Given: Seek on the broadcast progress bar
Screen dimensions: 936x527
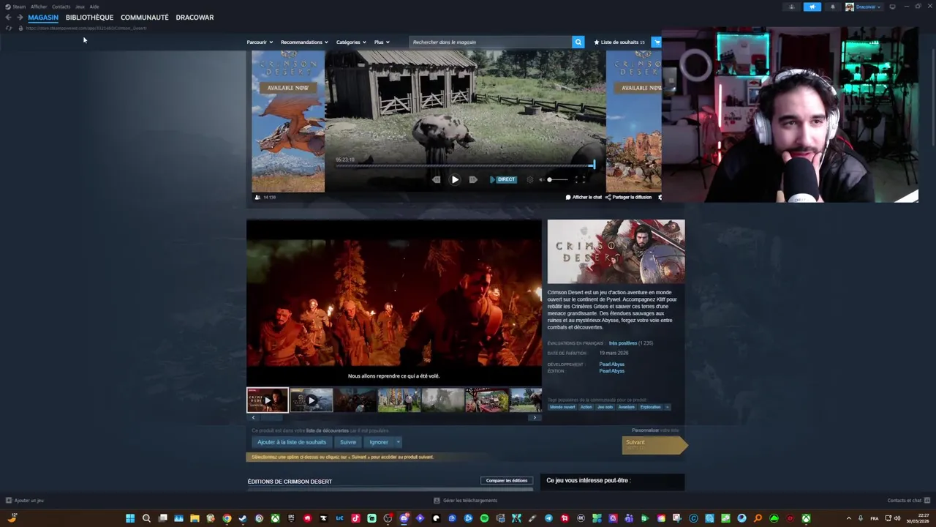Looking at the screenshot, I should pos(465,165).
